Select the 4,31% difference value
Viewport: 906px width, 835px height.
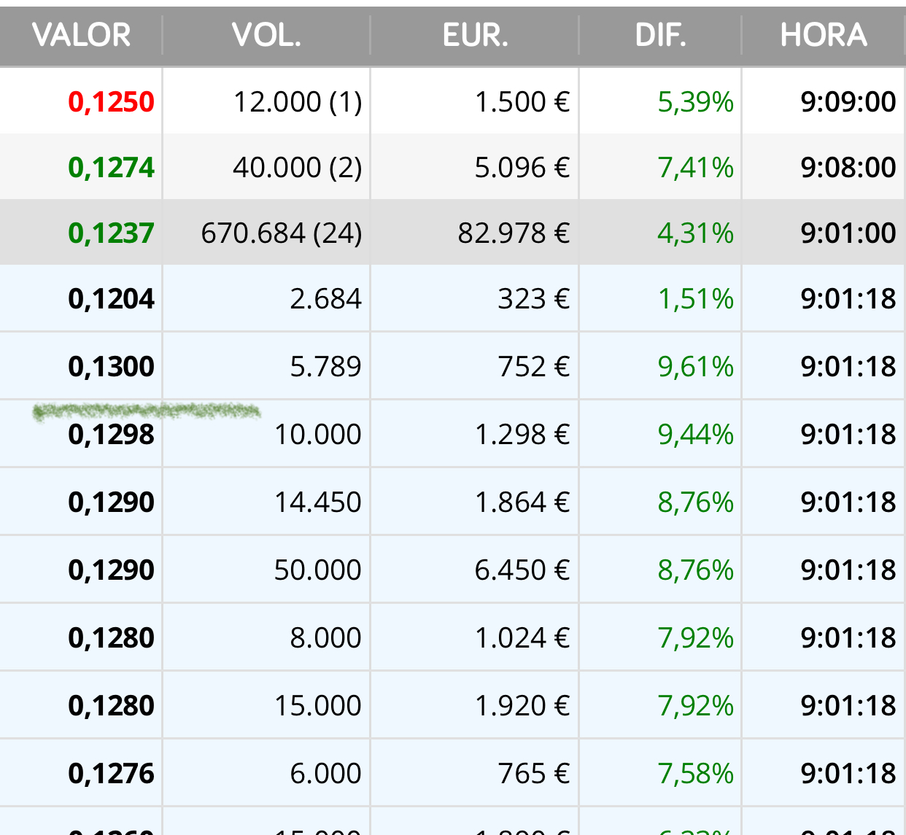[695, 233]
